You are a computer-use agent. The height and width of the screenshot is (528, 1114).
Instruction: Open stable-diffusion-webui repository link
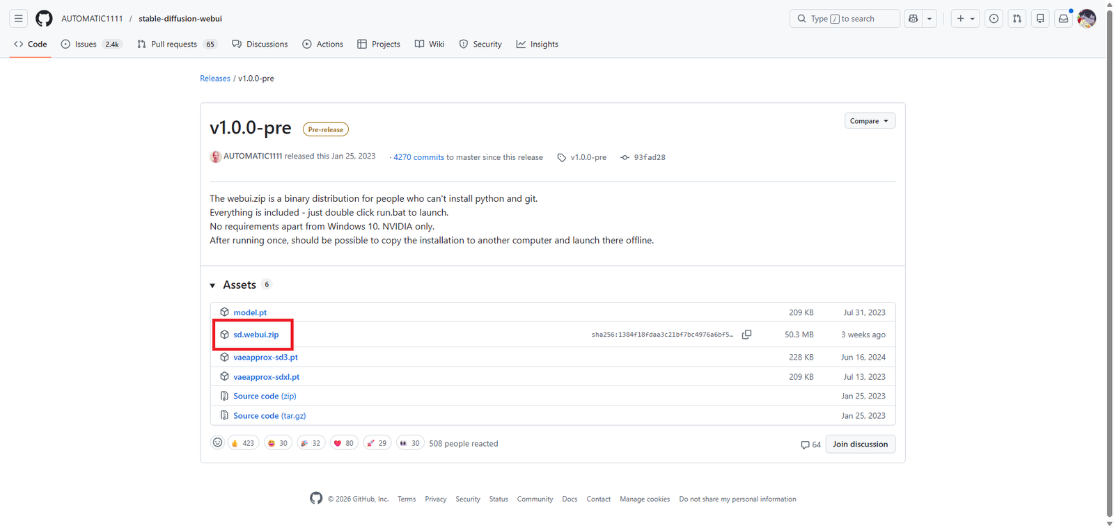(x=180, y=19)
